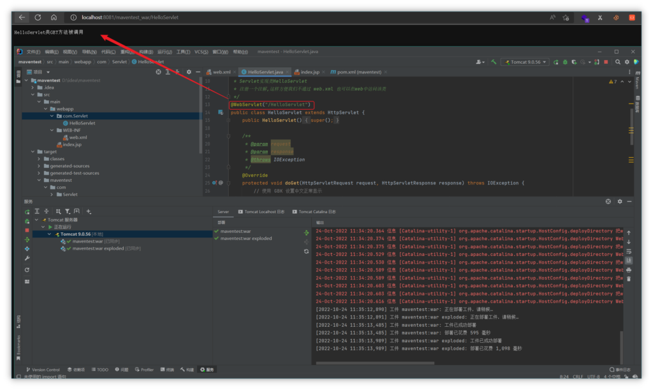Open Search Everywhere magnifier icon
The image size is (653, 390).
[x=617, y=62]
